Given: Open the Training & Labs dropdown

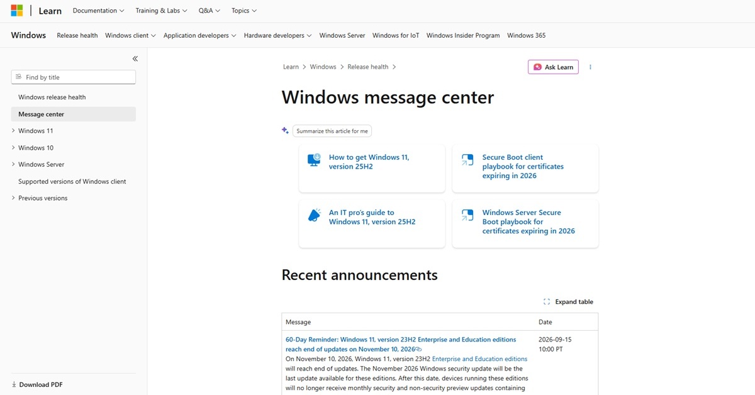Looking at the screenshot, I should tap(161, 11).
